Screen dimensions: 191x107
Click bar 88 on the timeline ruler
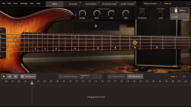point(186,81)
